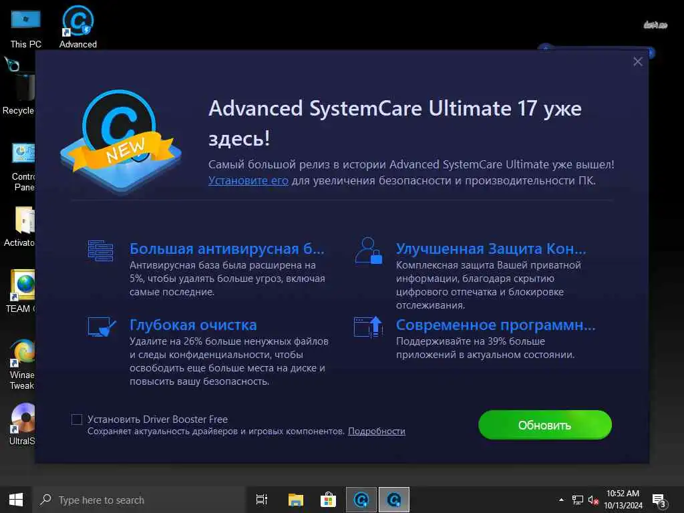Click the privacy protection person-lock icon

(x=369, y=250)
